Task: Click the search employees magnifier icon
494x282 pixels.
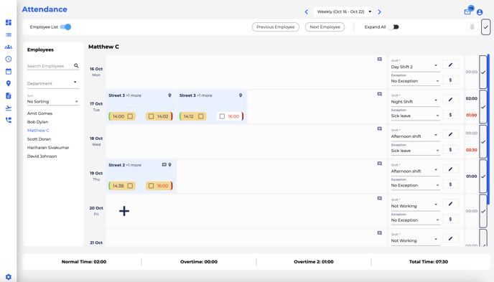Action: [76, 65]
